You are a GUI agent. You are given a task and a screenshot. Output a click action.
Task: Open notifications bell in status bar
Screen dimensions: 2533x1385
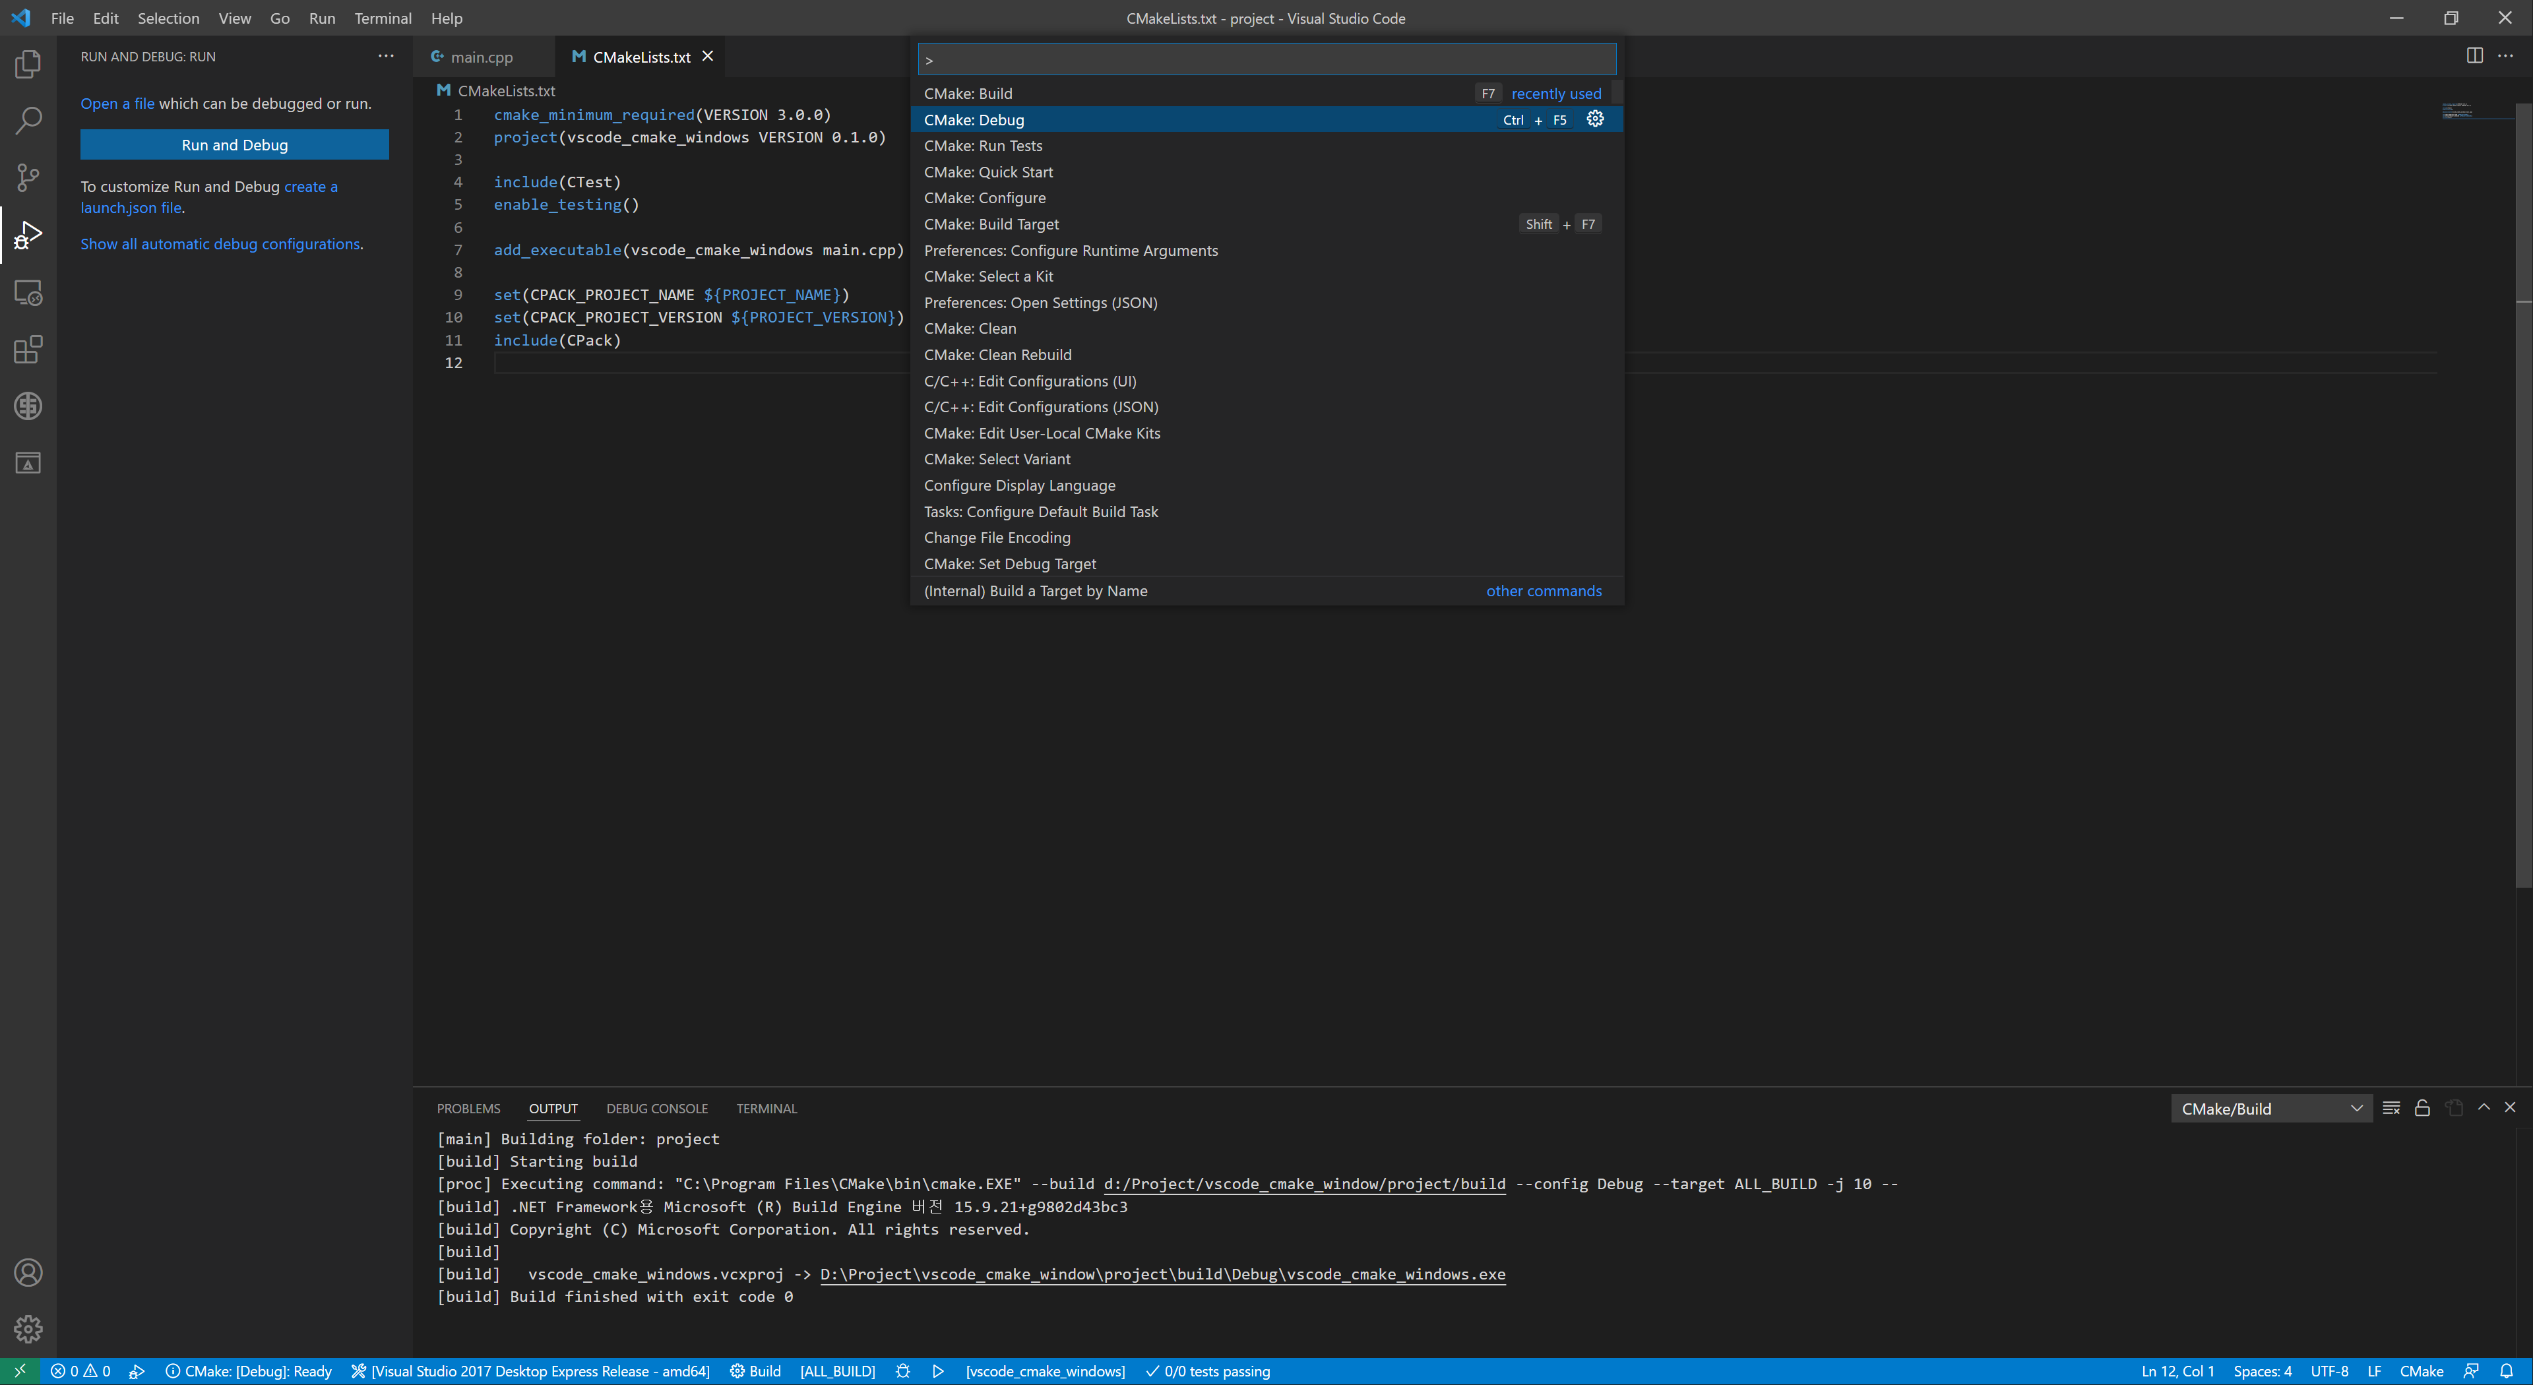2507,1371
